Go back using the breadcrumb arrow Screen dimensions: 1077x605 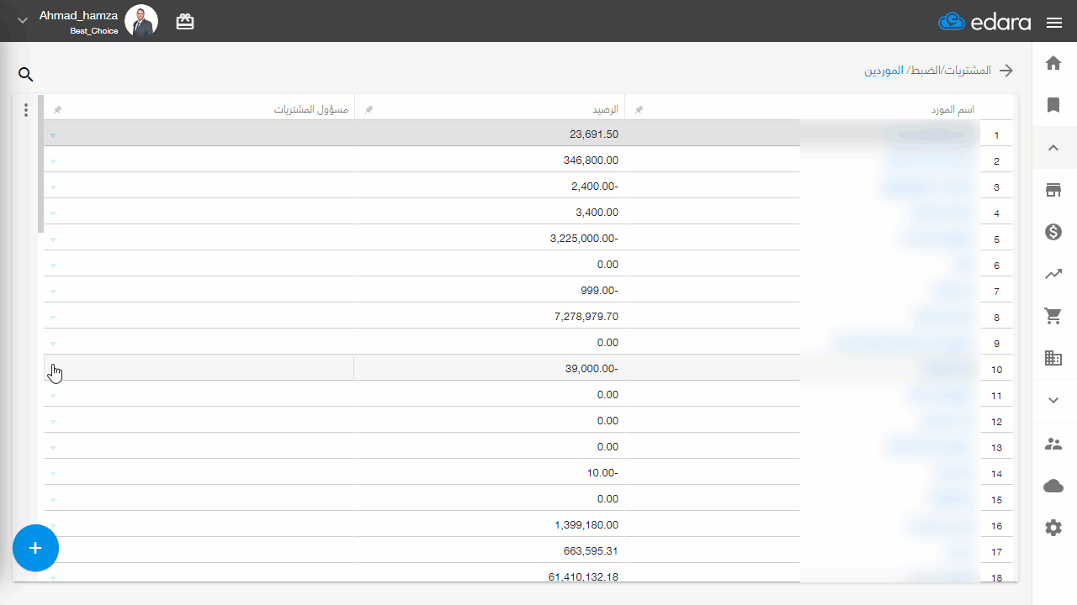pos(1006,71)
